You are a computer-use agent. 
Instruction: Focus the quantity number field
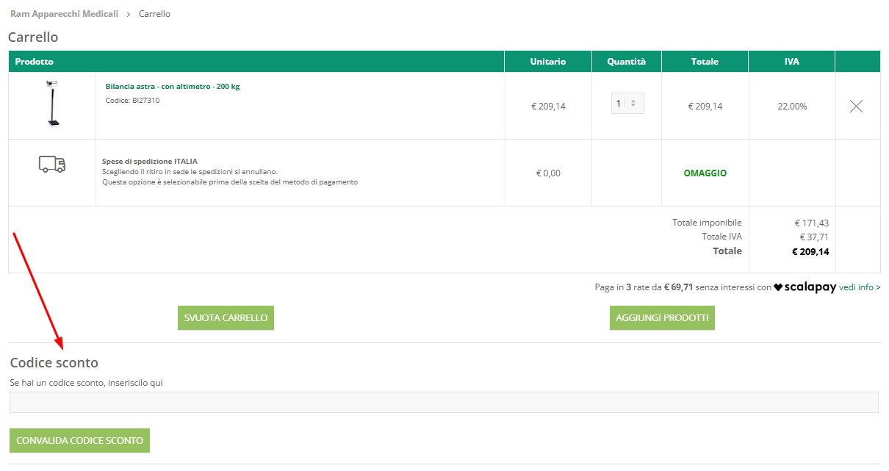coord(619,104)
